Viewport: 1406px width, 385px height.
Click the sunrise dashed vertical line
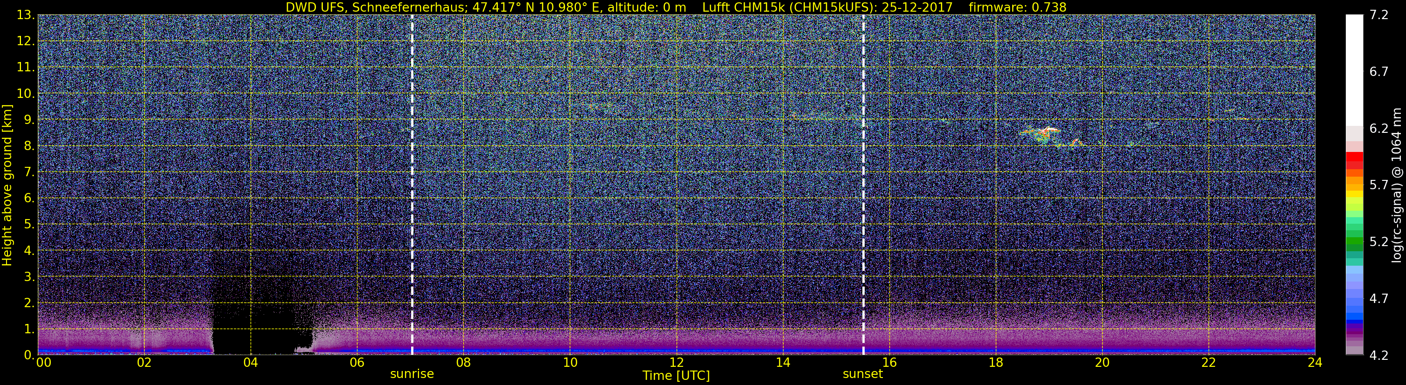[x=412, y=185]
